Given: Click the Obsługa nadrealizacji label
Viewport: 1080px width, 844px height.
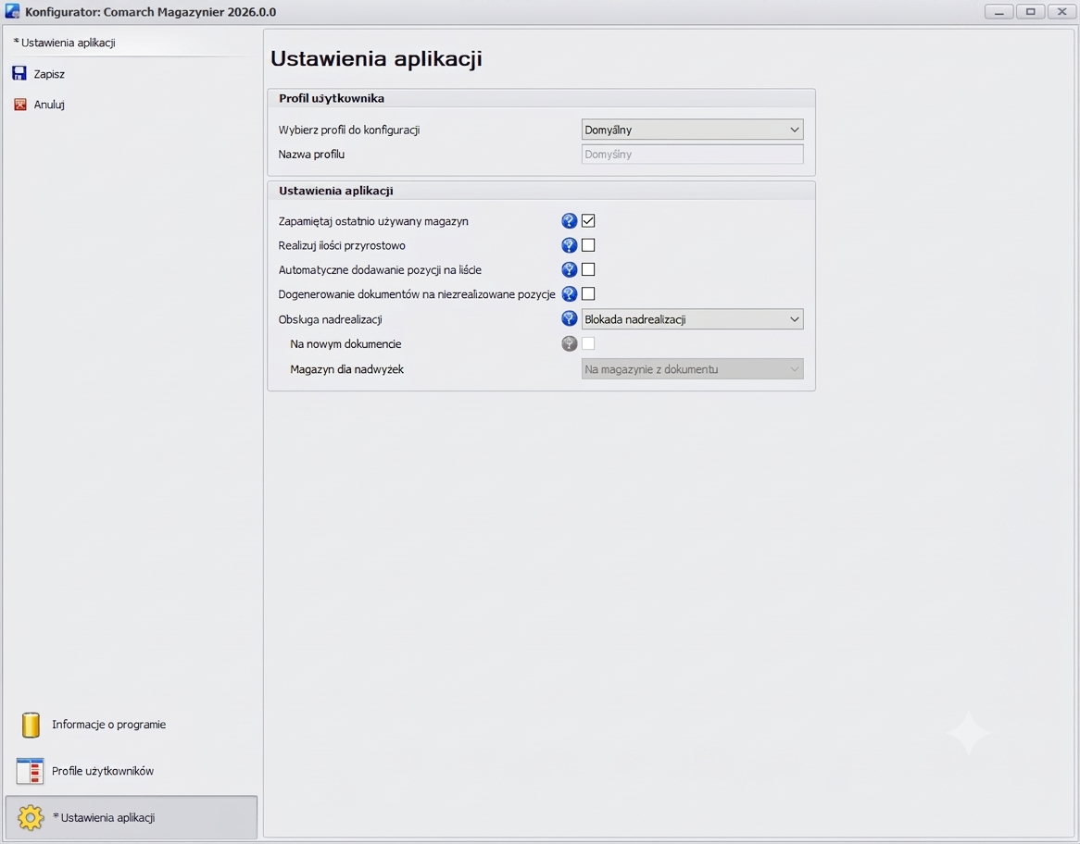Looking at the screenshot, I should 330,319.
